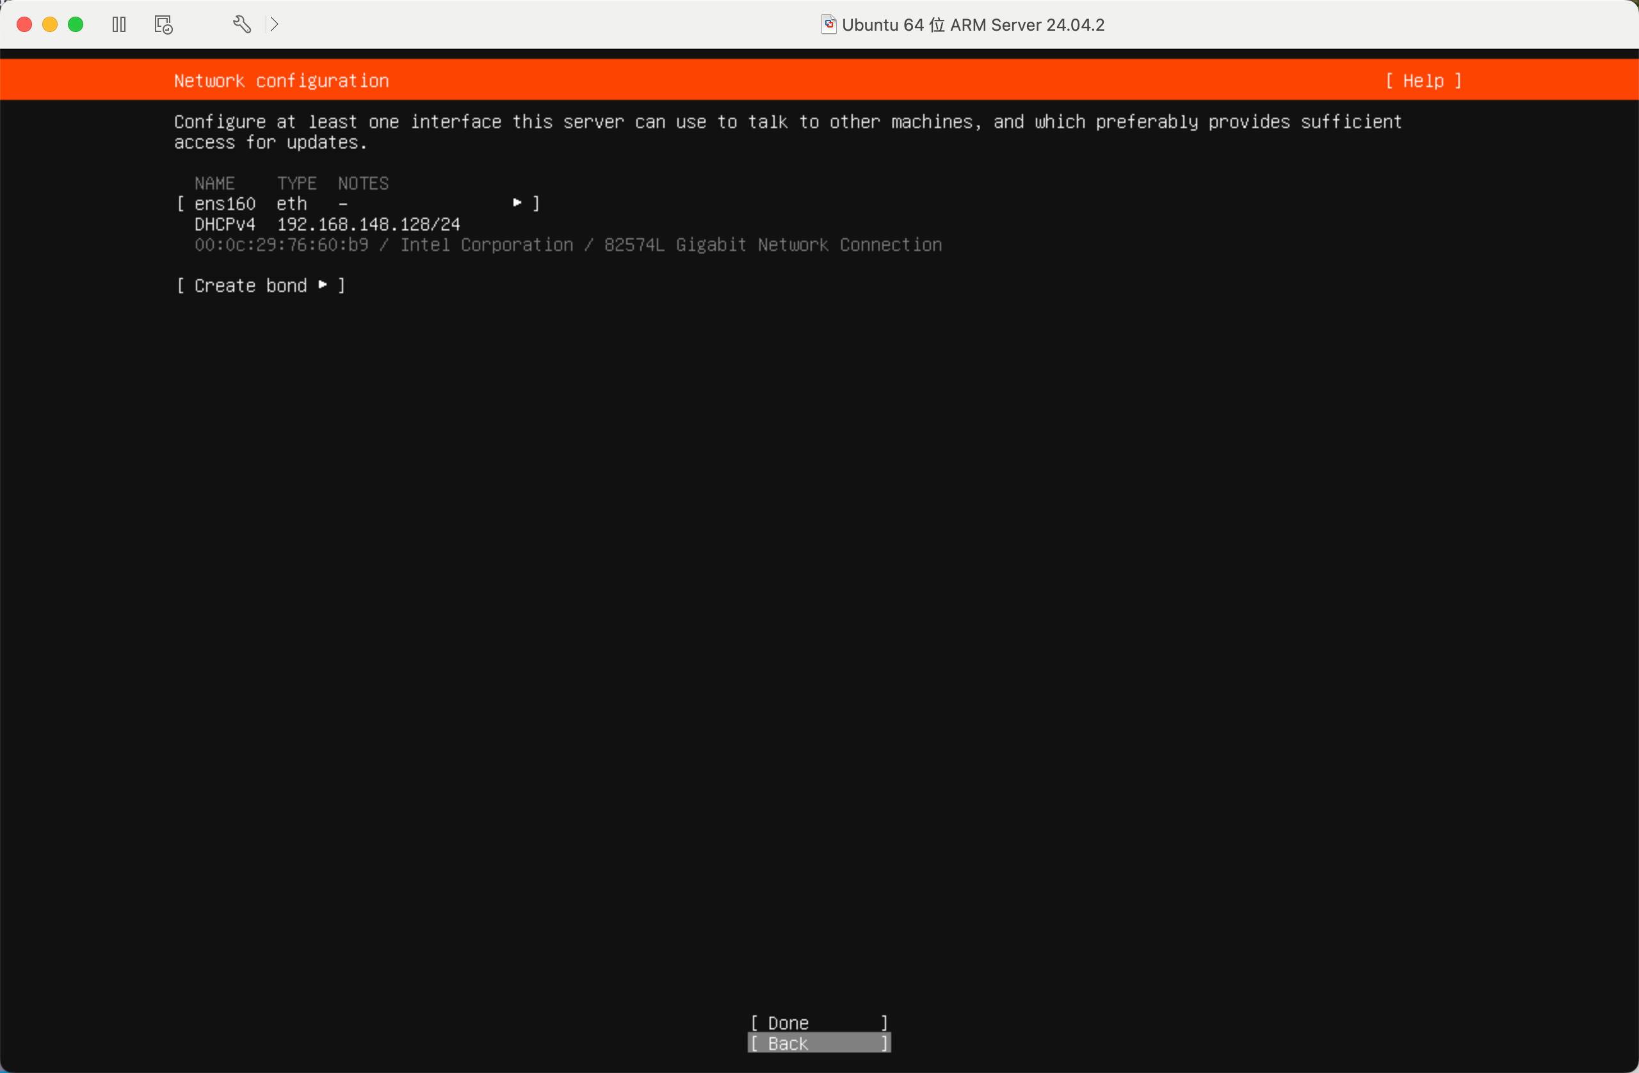This screenshot has width=1639, height=1073.
Task: Click the forward chevron beside the wrench
Action: (x=274, y=25)
